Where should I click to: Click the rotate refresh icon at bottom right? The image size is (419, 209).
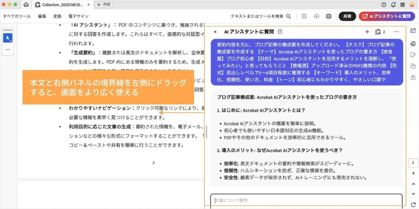coord(413,204)
